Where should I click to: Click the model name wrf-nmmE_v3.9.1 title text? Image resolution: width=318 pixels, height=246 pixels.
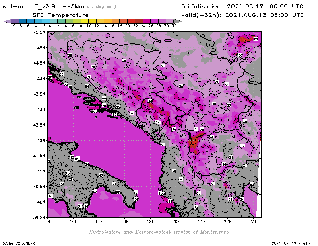click(x=43, y=6)
